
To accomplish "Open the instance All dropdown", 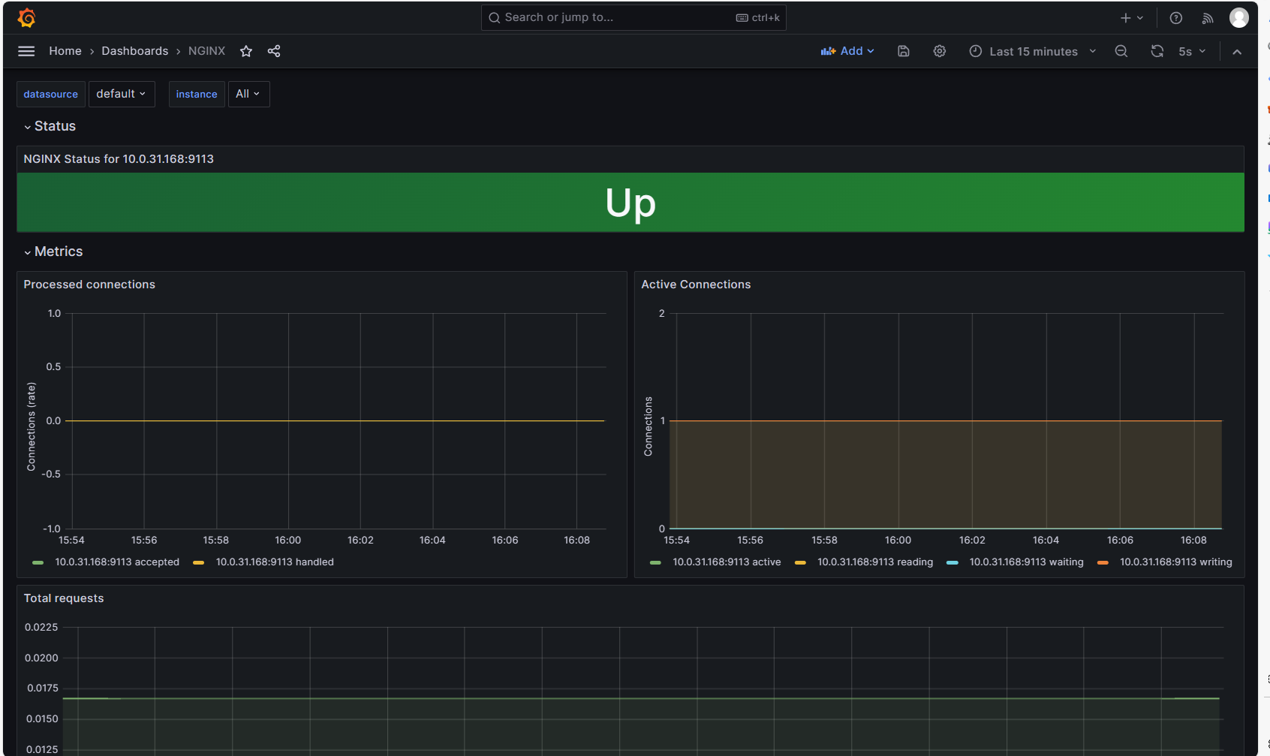I will 248,94.
